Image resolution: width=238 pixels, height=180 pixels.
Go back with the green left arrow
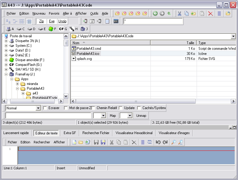click(155, 13)
